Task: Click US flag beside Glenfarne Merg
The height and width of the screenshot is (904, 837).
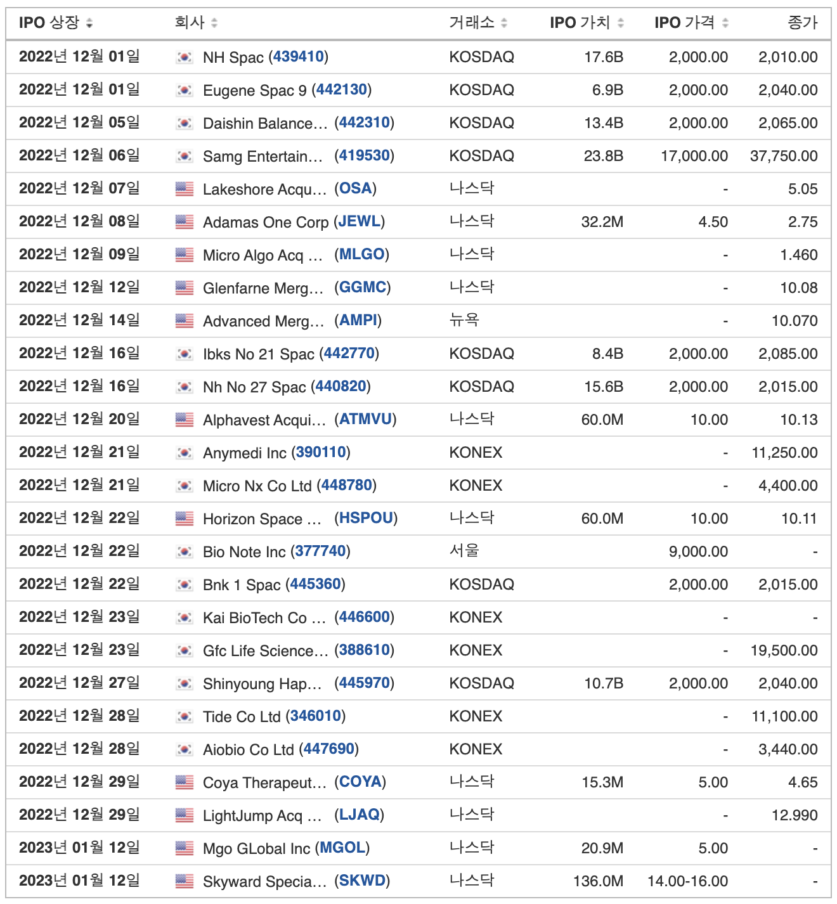Action: click(x=185, y=288)
